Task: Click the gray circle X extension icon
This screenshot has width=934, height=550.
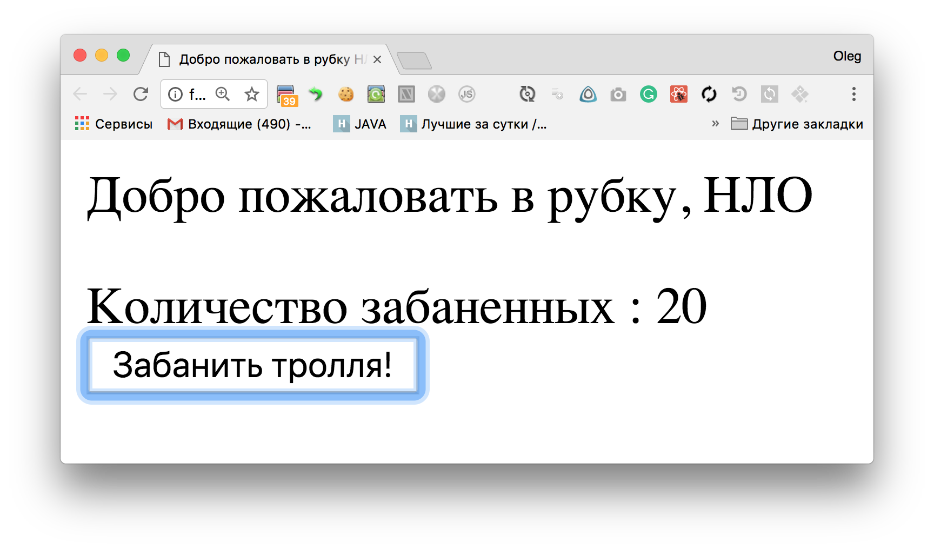Action: (x=437, y=95)
